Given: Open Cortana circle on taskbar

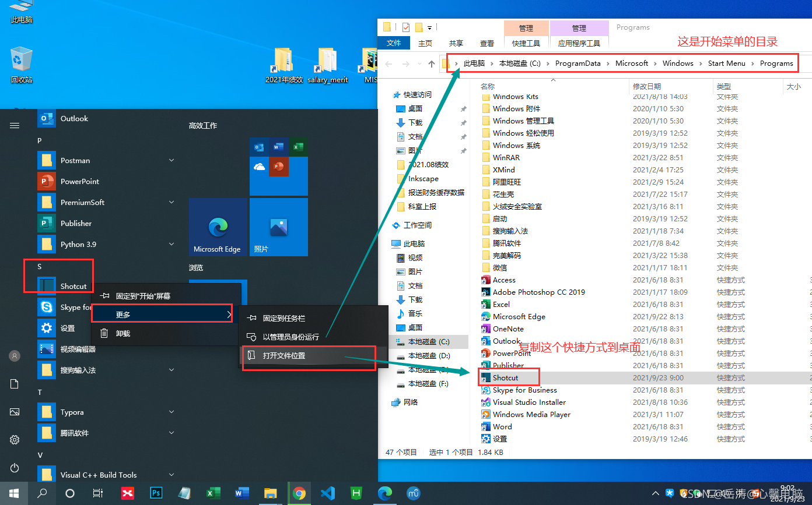Looking at the screenshot, I should tap(70, 493).
